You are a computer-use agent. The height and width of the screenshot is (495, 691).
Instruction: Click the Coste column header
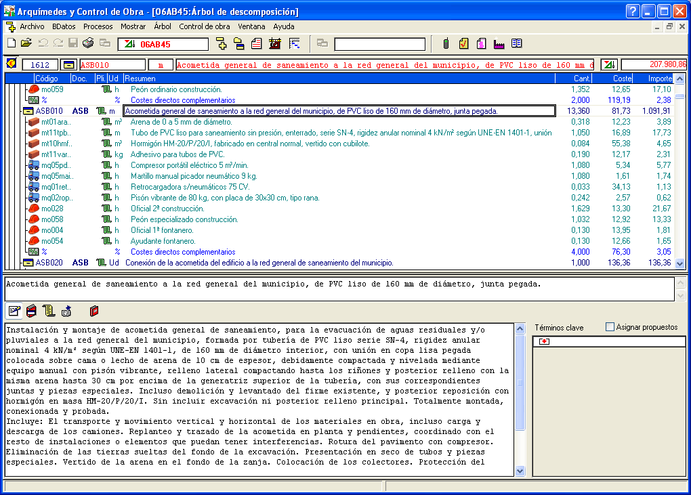tap(612, 79)
